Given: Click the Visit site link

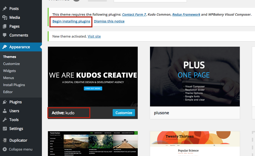Looking at the screenshot, I should pyautogui.click(x=94, y=37).
